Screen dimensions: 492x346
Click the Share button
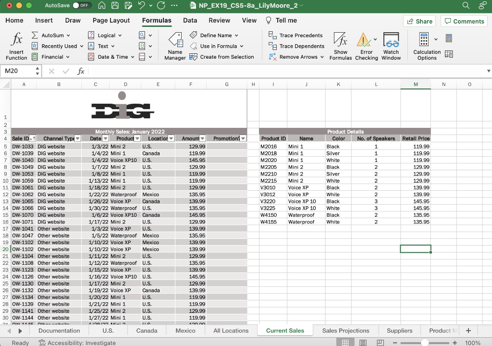419,21
